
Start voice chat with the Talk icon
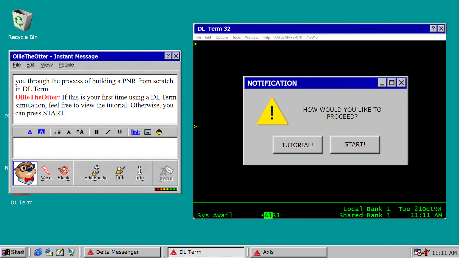click(120, 173)
